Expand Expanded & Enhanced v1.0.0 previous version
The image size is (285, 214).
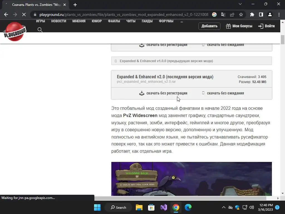[191, 61]
